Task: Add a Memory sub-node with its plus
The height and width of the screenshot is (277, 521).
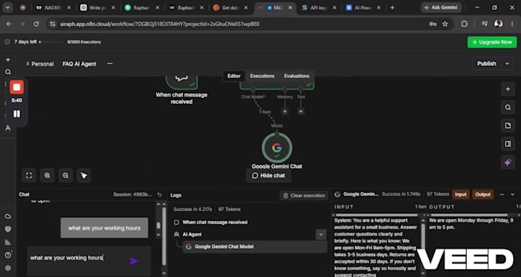Action: (x=285, y=112)
